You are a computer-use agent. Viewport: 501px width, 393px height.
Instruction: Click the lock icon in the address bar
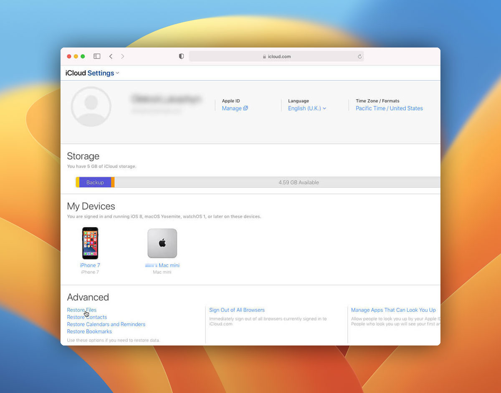(x=264, y=57)
